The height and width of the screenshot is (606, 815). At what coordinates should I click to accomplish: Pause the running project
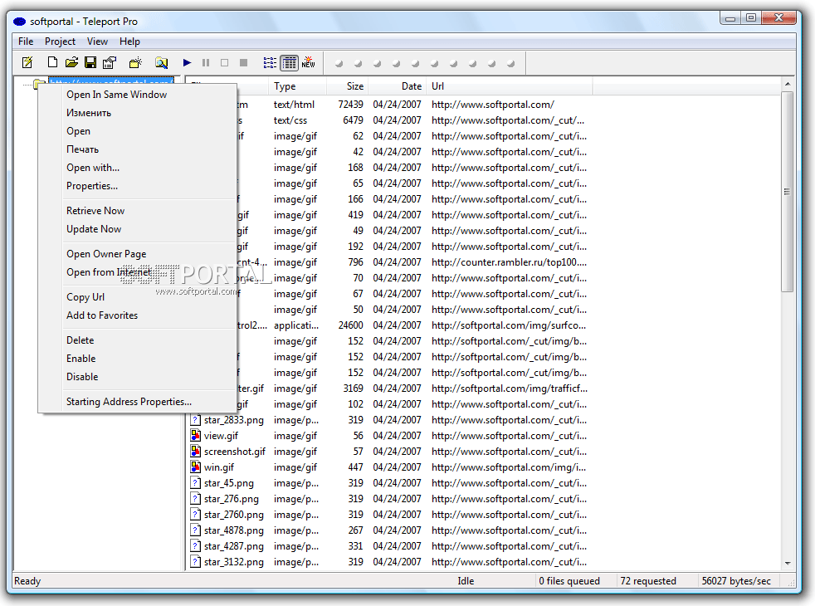(x=206, y=63)
